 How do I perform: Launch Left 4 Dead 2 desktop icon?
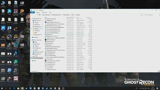[16, 37]
